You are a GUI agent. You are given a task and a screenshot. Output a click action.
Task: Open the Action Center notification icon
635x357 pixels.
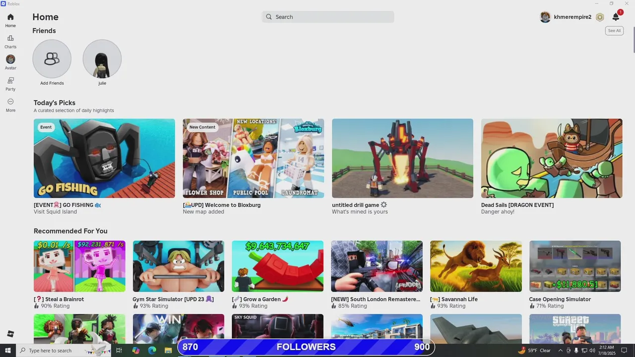[625, 351]
